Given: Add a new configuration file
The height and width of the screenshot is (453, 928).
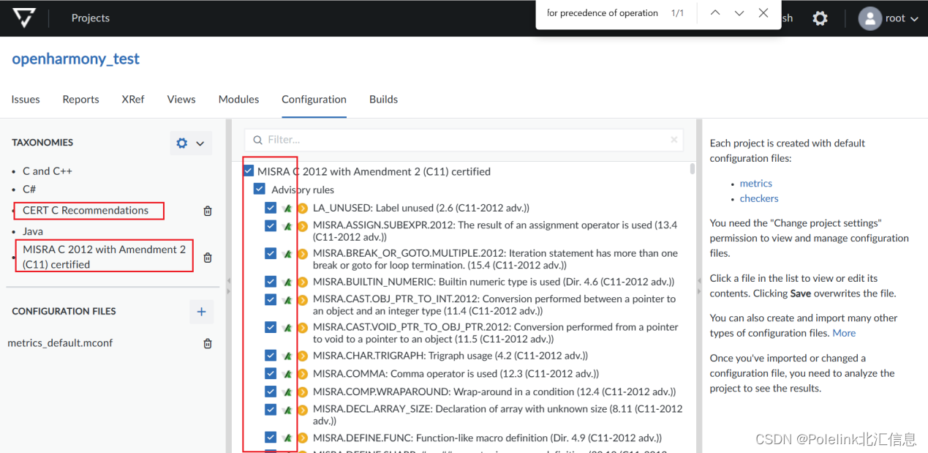Looking at the screenshot, I should (x=201, y=312).
